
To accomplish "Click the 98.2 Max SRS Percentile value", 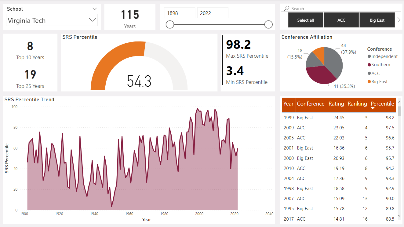I will coord(238,45).
